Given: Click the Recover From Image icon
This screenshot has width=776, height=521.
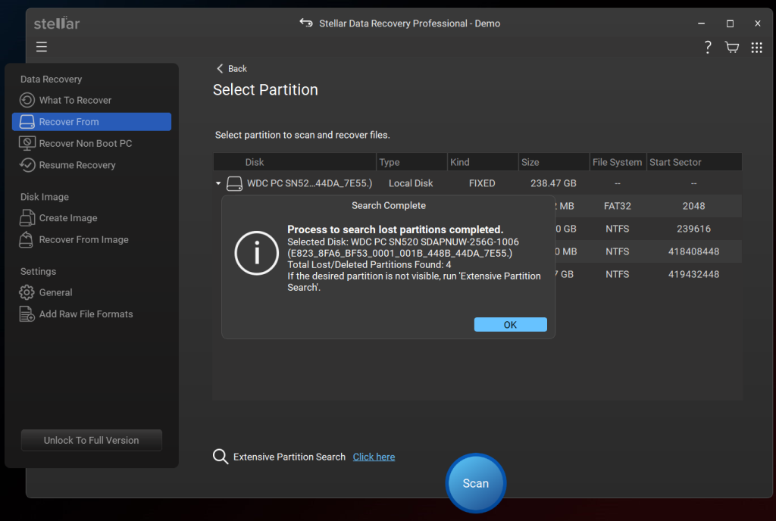Looking at the screenshot, I should tap(26, 240).
